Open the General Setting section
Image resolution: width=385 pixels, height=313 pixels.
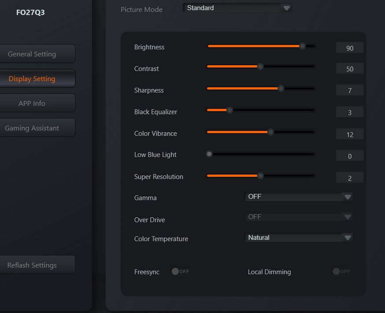[37, 54]
